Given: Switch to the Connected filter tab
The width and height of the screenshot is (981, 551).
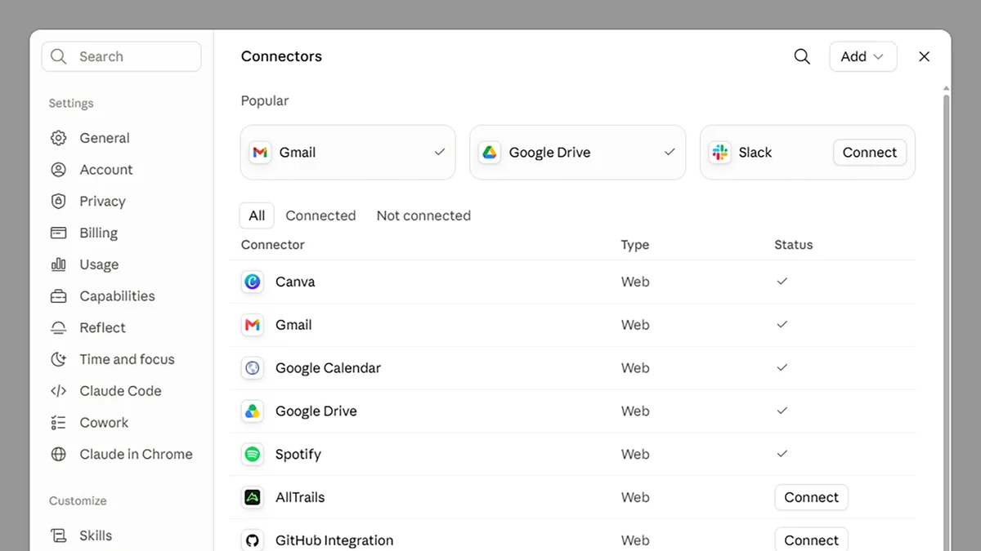Looking at the screenshot, I should (320, 216).
